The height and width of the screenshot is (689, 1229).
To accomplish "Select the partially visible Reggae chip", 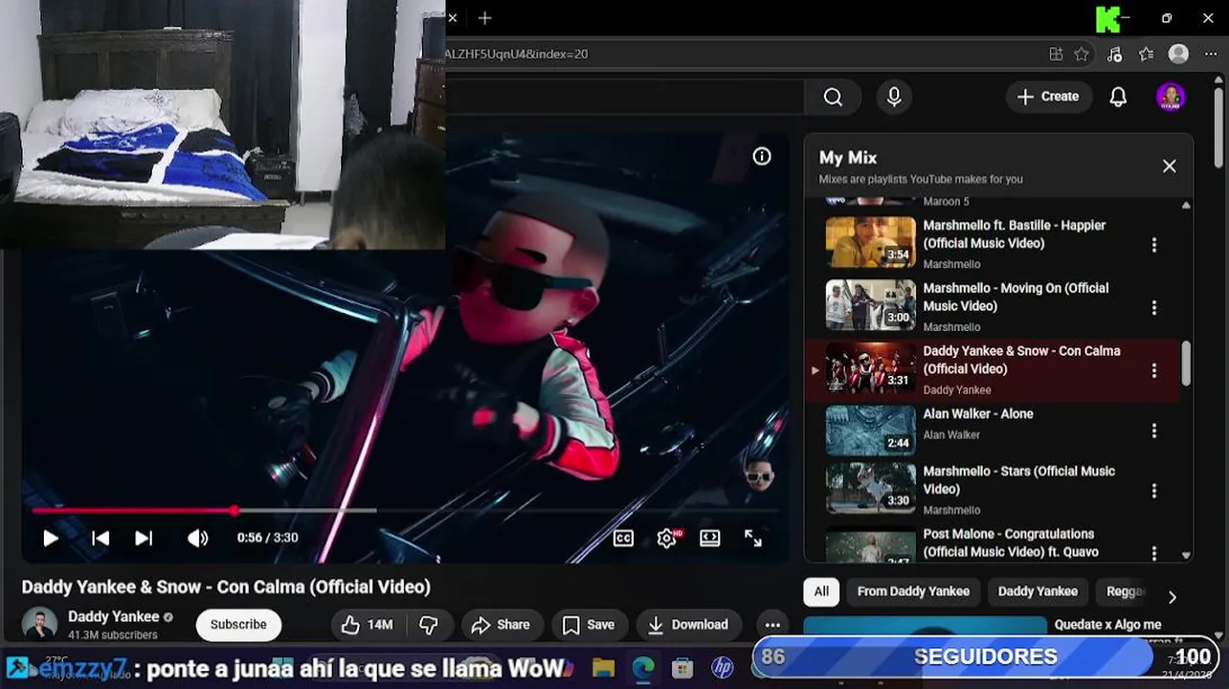I will tap(1126, 591).
